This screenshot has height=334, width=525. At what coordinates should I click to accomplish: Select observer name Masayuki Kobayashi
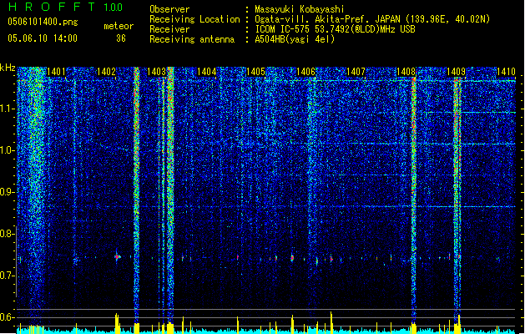pyautogui.click(x=300, y=9)
